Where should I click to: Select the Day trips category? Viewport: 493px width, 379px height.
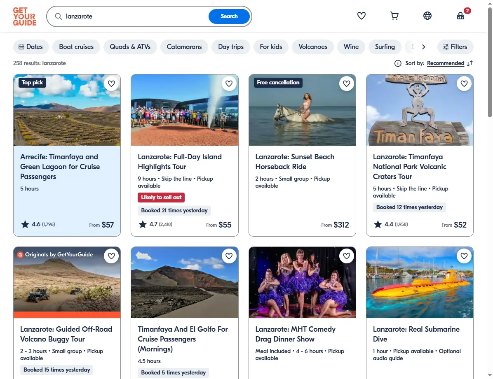tap(231, 47)
